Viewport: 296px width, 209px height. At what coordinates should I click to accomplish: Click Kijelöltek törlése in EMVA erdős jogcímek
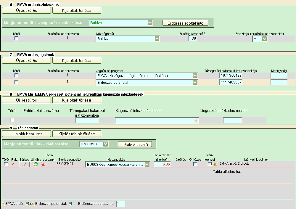(x=77, y=60)
